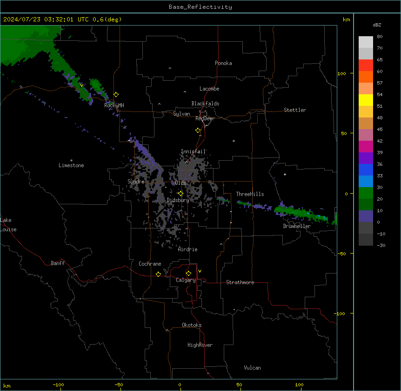Click the -100 tick on the bottom axis
401x391 pixels.
tap(59, 384)
